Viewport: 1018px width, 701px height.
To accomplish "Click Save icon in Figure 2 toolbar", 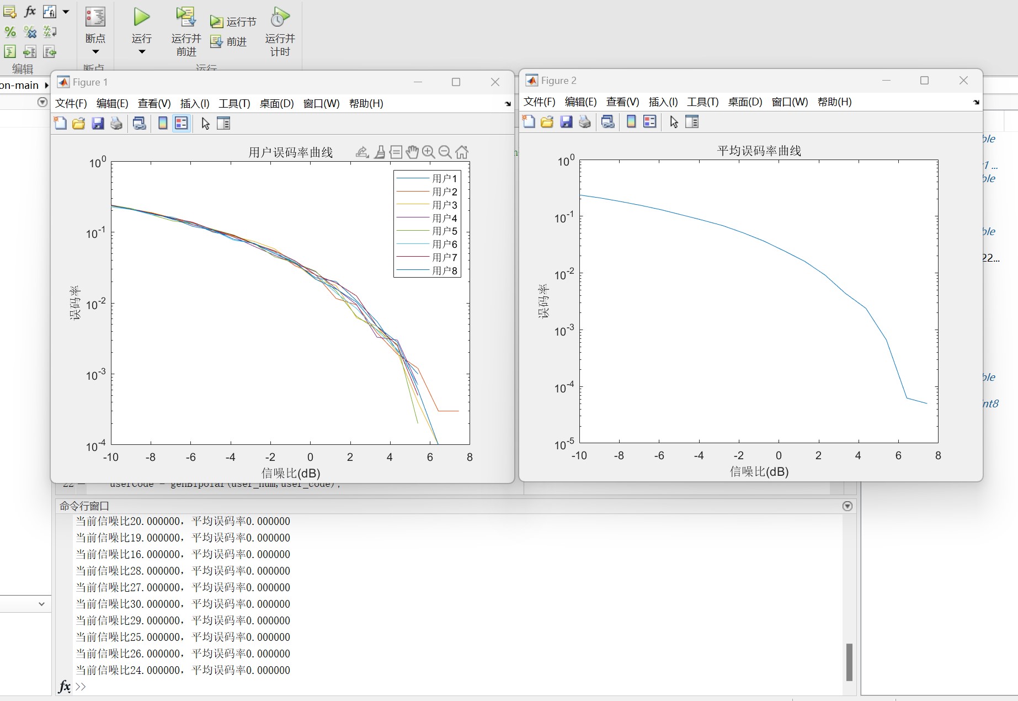I will (566, 121).
